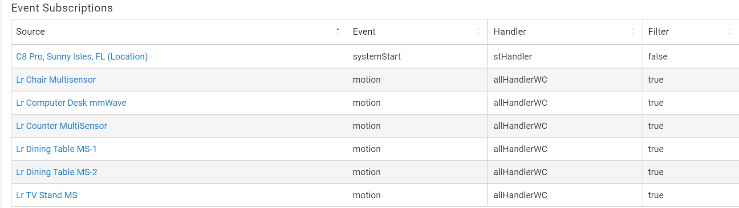The image size is (739, 208).
Task: Open the Lr Dining Table MS-2 link
Action: click(x=57, y=172)
